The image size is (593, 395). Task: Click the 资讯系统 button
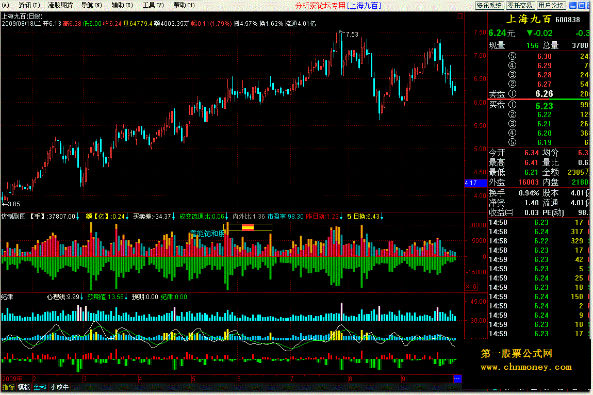point(489,5)
